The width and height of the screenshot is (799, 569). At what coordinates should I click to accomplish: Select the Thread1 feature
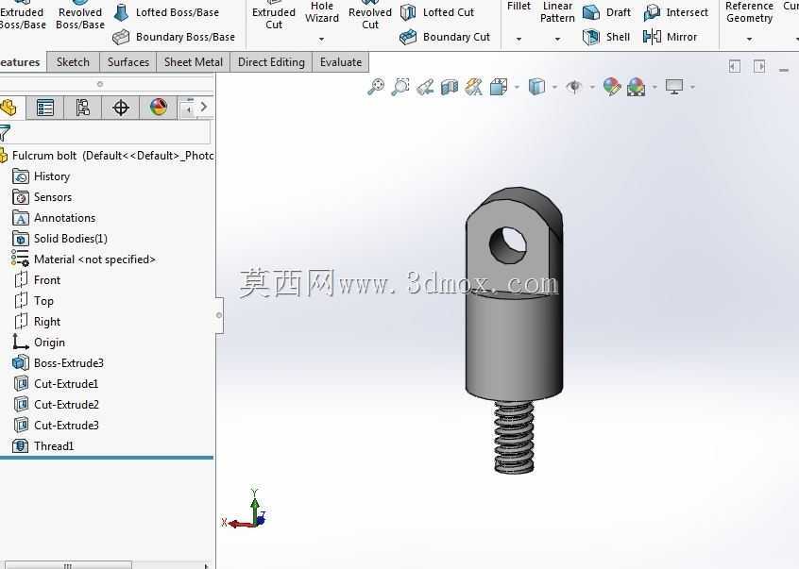(x=43, y=445)
